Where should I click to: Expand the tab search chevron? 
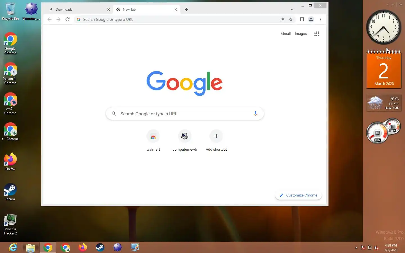[292, 10]
